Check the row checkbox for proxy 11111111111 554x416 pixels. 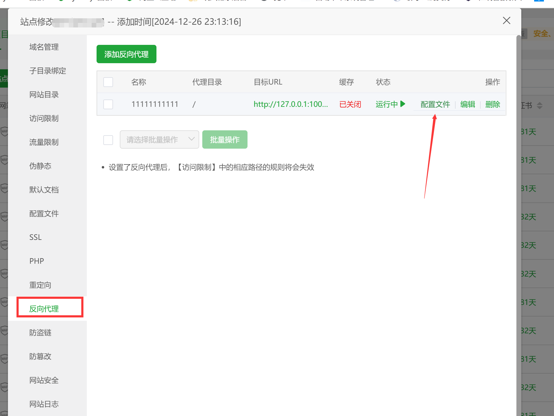(108, 104)
